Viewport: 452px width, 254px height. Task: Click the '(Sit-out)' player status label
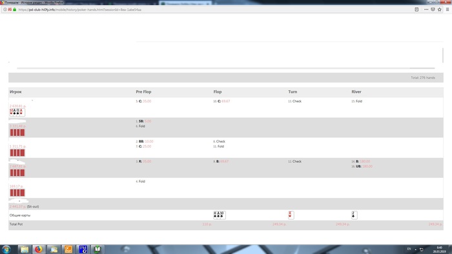[x=33, y=206]
